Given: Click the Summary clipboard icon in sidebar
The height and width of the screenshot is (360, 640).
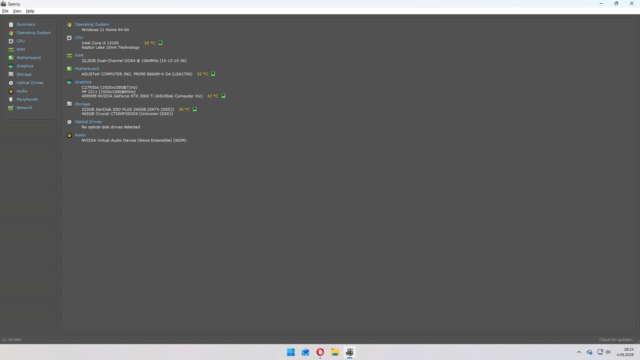Looking at the screenshot, I should [11, 24].
